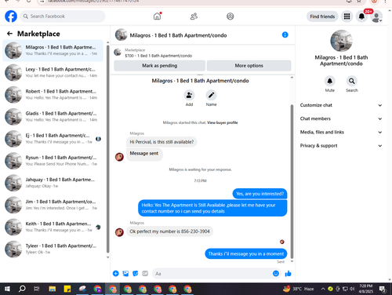Click listing thumbnail in right panel
The width and height of the screenshot is (392, 295).
(x=341, y=41)
